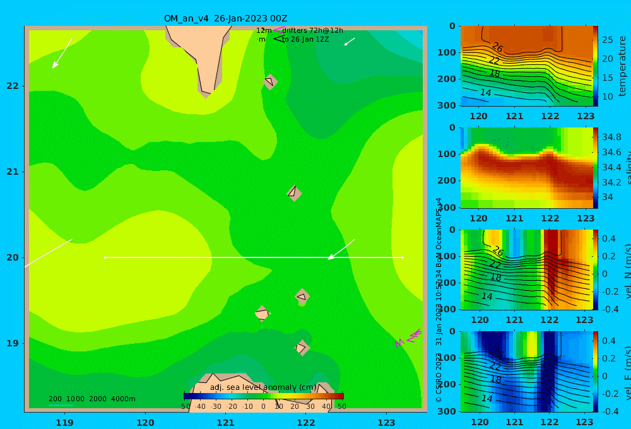631x429 pixels.
Task: Click latitude label 19 on the map axis
Action: (12, 343)
